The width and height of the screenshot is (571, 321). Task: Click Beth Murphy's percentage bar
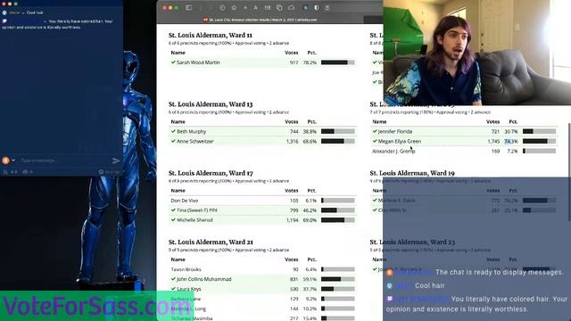pyautogui.click(x=337, y=131)
